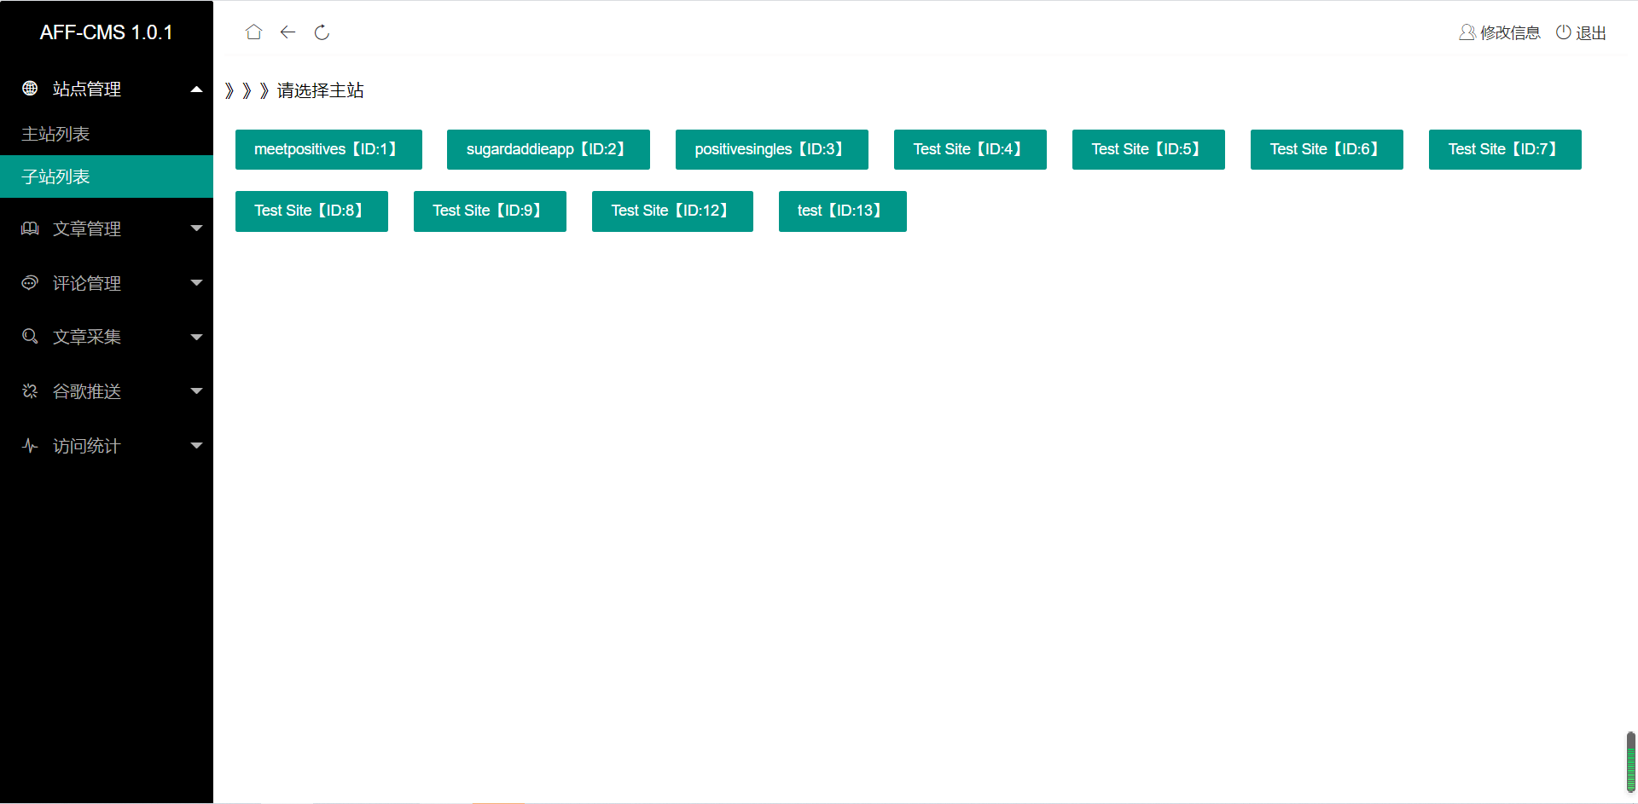
Task: Open the 文章管理 menu label
Action: tap(87, 228)
